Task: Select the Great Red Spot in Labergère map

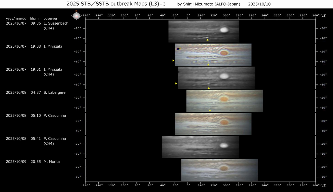Action: point(224,99)
